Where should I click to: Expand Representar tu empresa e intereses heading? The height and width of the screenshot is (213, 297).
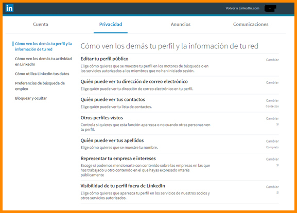118,158
